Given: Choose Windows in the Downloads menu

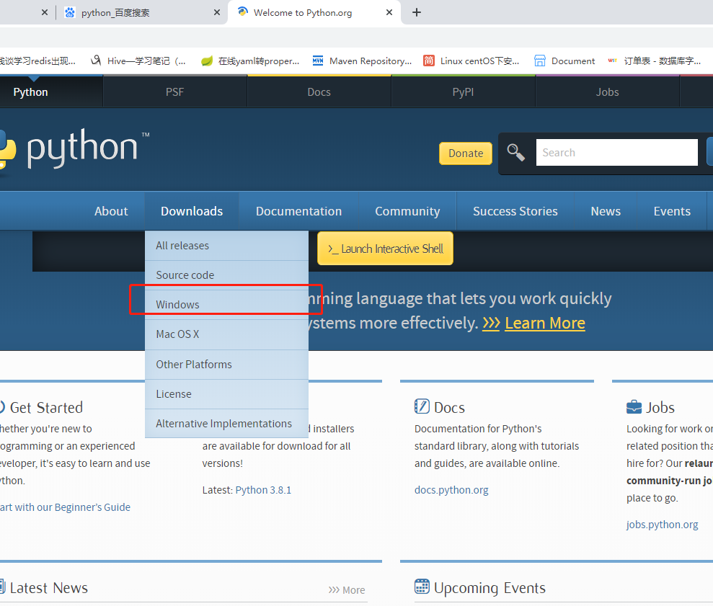Looking at the screenshot, I should tap(226, 305).
